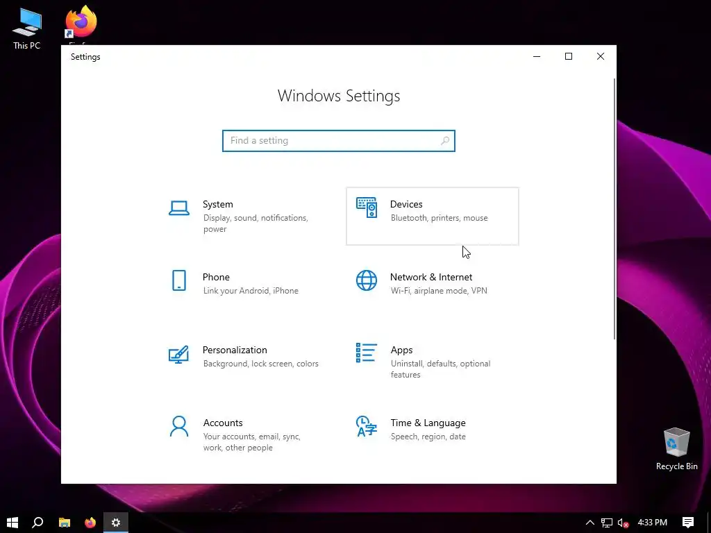The height and width of the screenshot is (533, 711).
Task: Open the network status tray icon
Action: (607, 523)
